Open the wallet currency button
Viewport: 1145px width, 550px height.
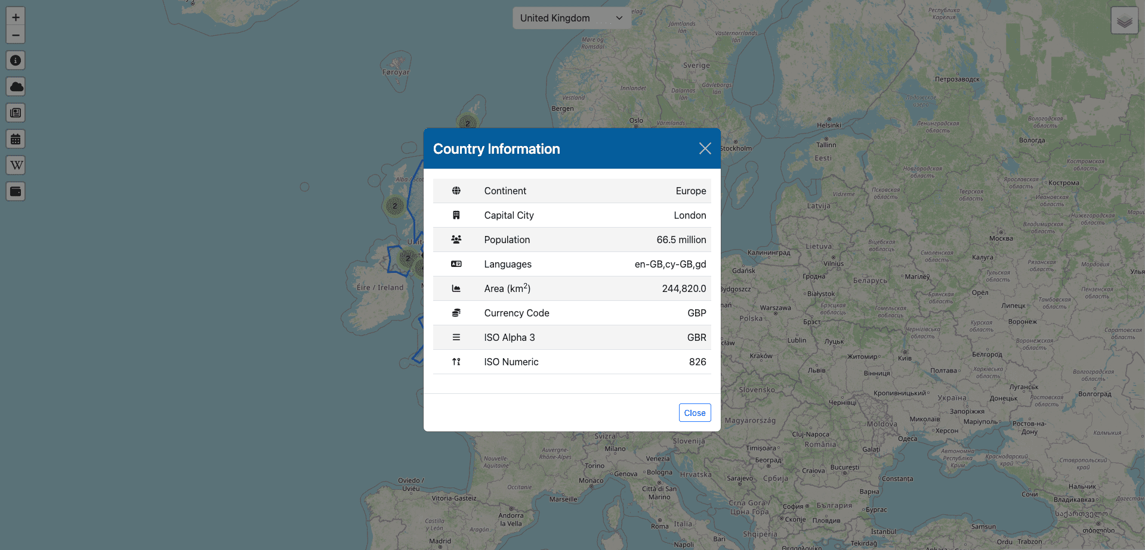(x=16, y=191)
